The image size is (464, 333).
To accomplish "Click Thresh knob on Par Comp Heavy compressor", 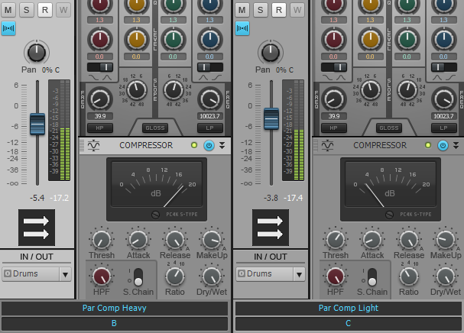I will pyautogui.click(x=102, y=240).
